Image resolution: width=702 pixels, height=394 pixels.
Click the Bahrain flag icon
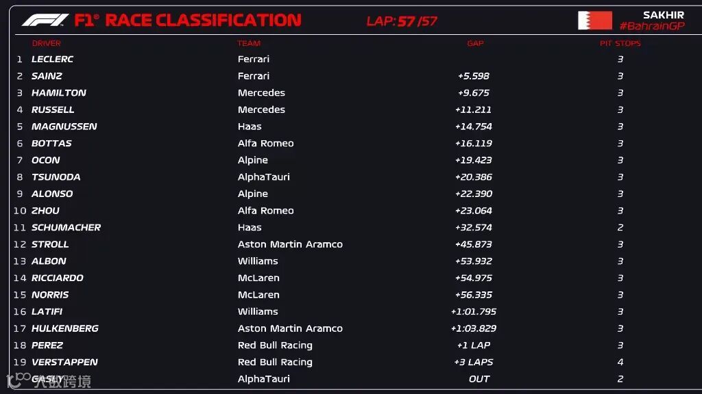point(595,21)
